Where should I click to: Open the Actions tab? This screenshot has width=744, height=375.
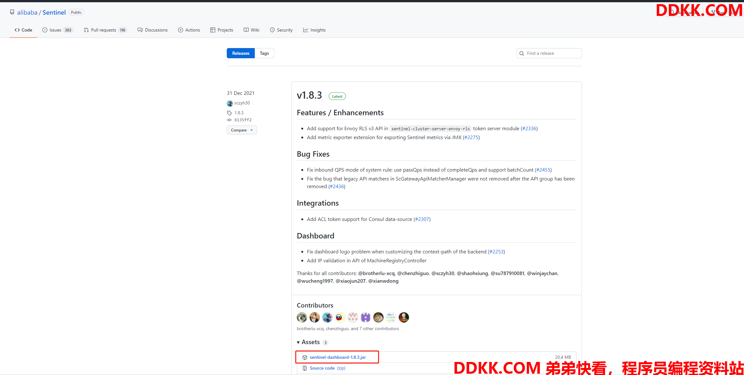(189, 30)
